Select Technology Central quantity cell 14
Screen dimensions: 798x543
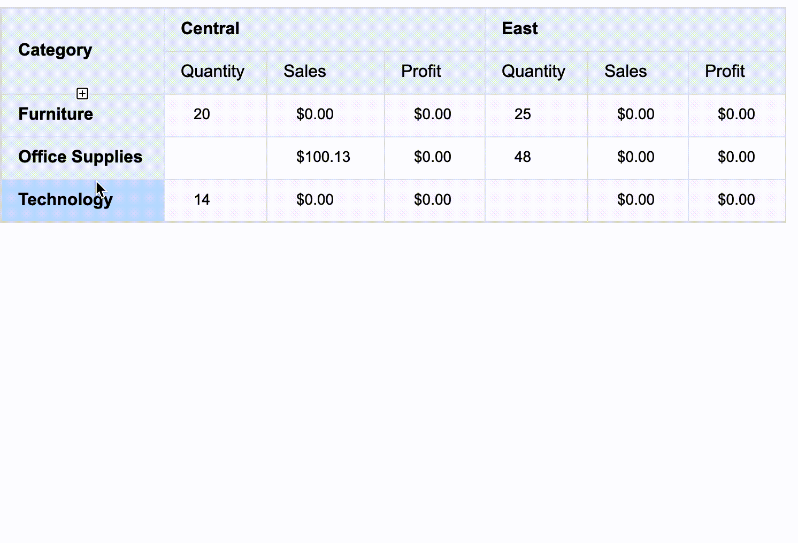click(202, 200)
